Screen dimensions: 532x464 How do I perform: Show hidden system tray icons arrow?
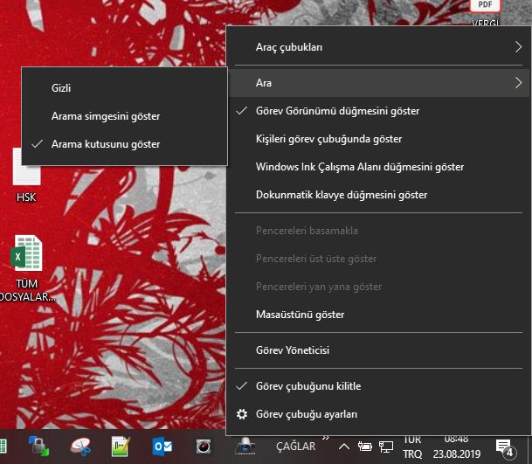click(x=344, y=447)
